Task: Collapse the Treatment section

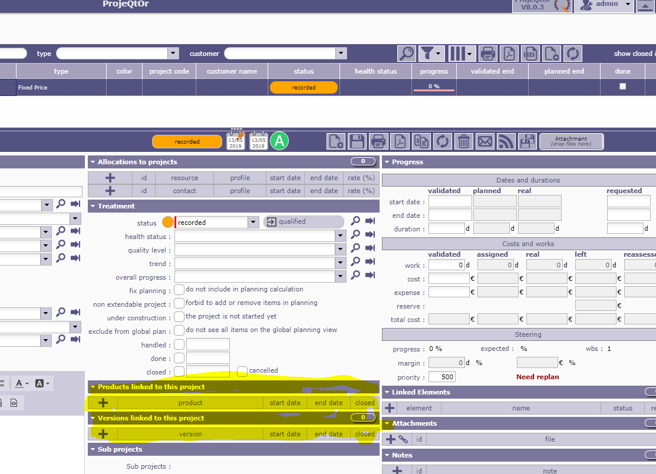Action: 93,206
